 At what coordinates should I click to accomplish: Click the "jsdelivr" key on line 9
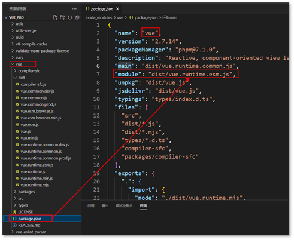[x=131, y=91]
